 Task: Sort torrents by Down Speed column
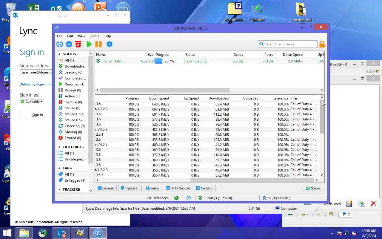292,55
